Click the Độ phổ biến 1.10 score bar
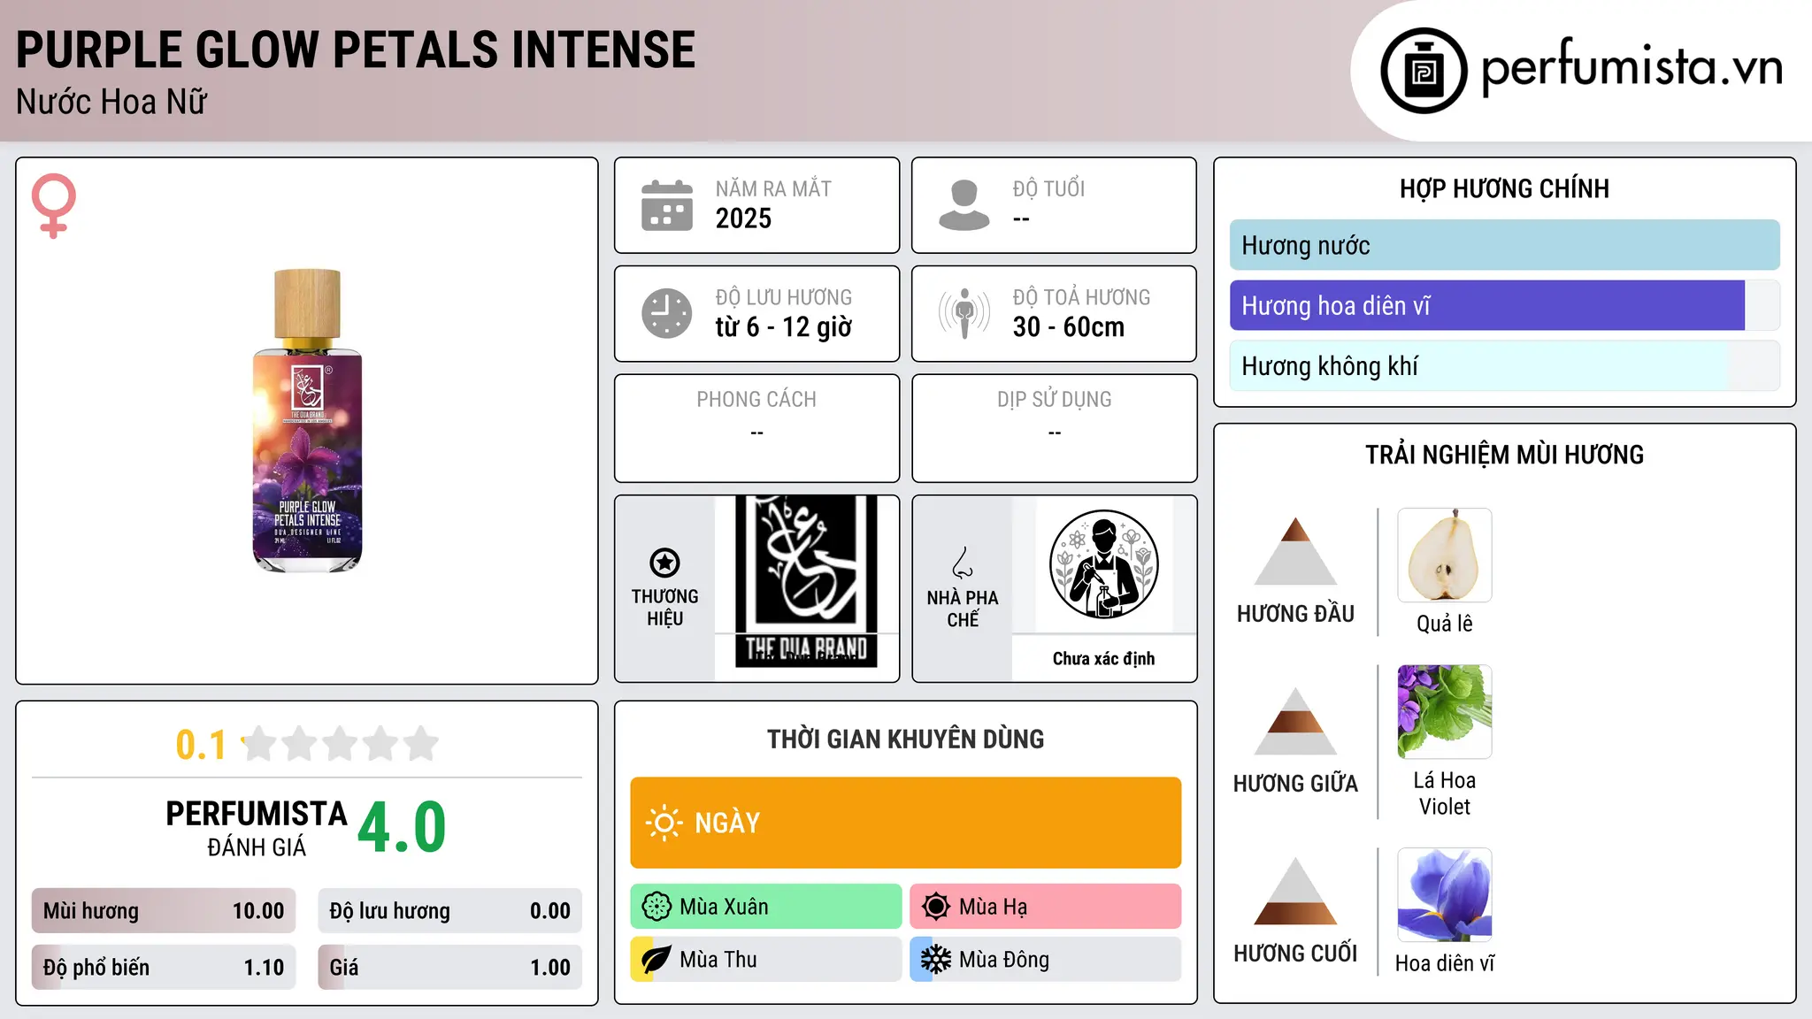The image size is (1812, 1019). [164, 967]
